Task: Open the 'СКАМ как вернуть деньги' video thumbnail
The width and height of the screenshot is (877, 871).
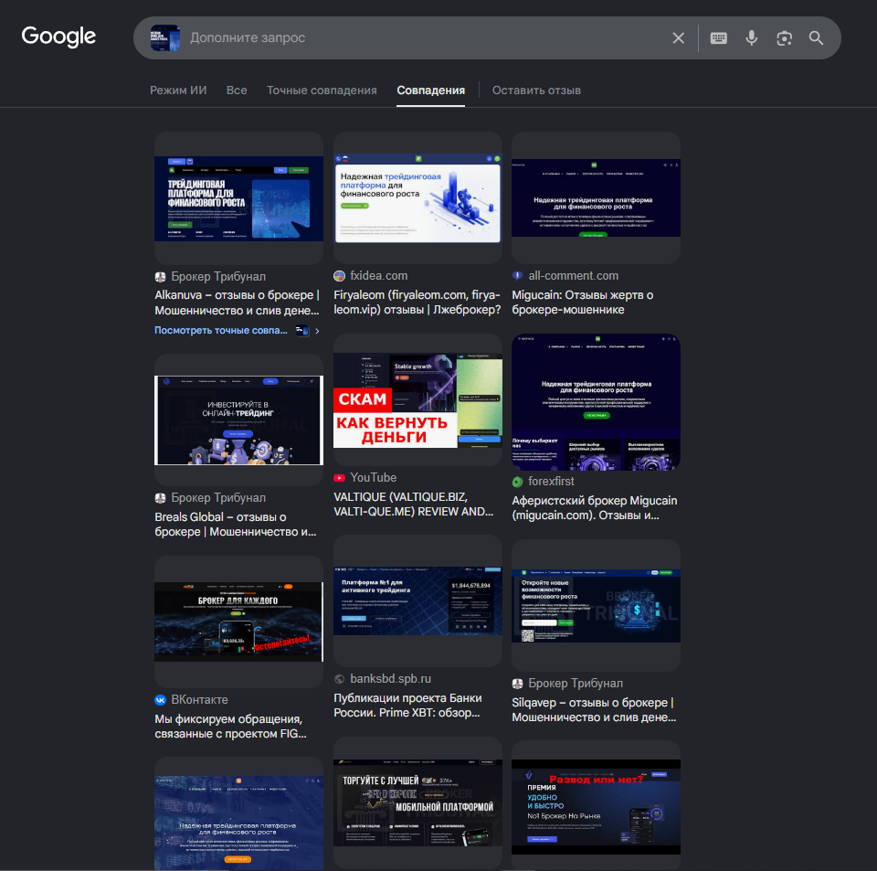Action: 417,400
